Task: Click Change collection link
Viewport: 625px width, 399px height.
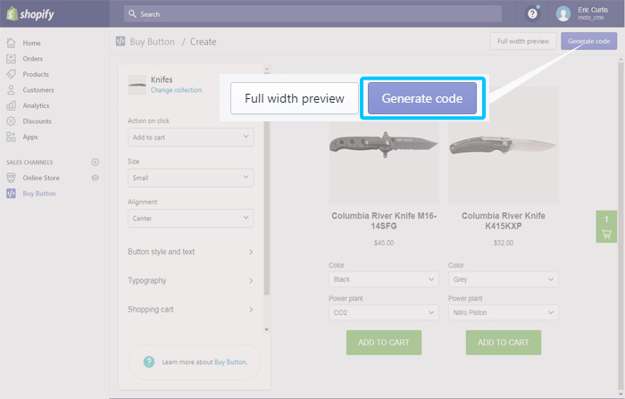Action: click(176, 90)
